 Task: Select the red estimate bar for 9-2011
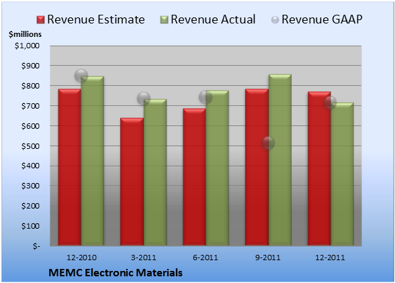tap(257, 167)
